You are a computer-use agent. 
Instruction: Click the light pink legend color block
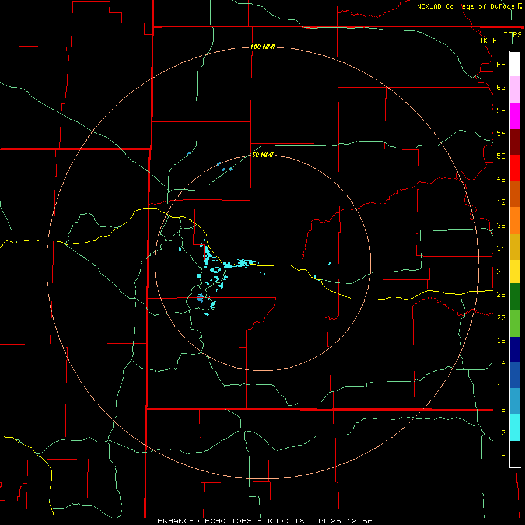tap(515, 90)
